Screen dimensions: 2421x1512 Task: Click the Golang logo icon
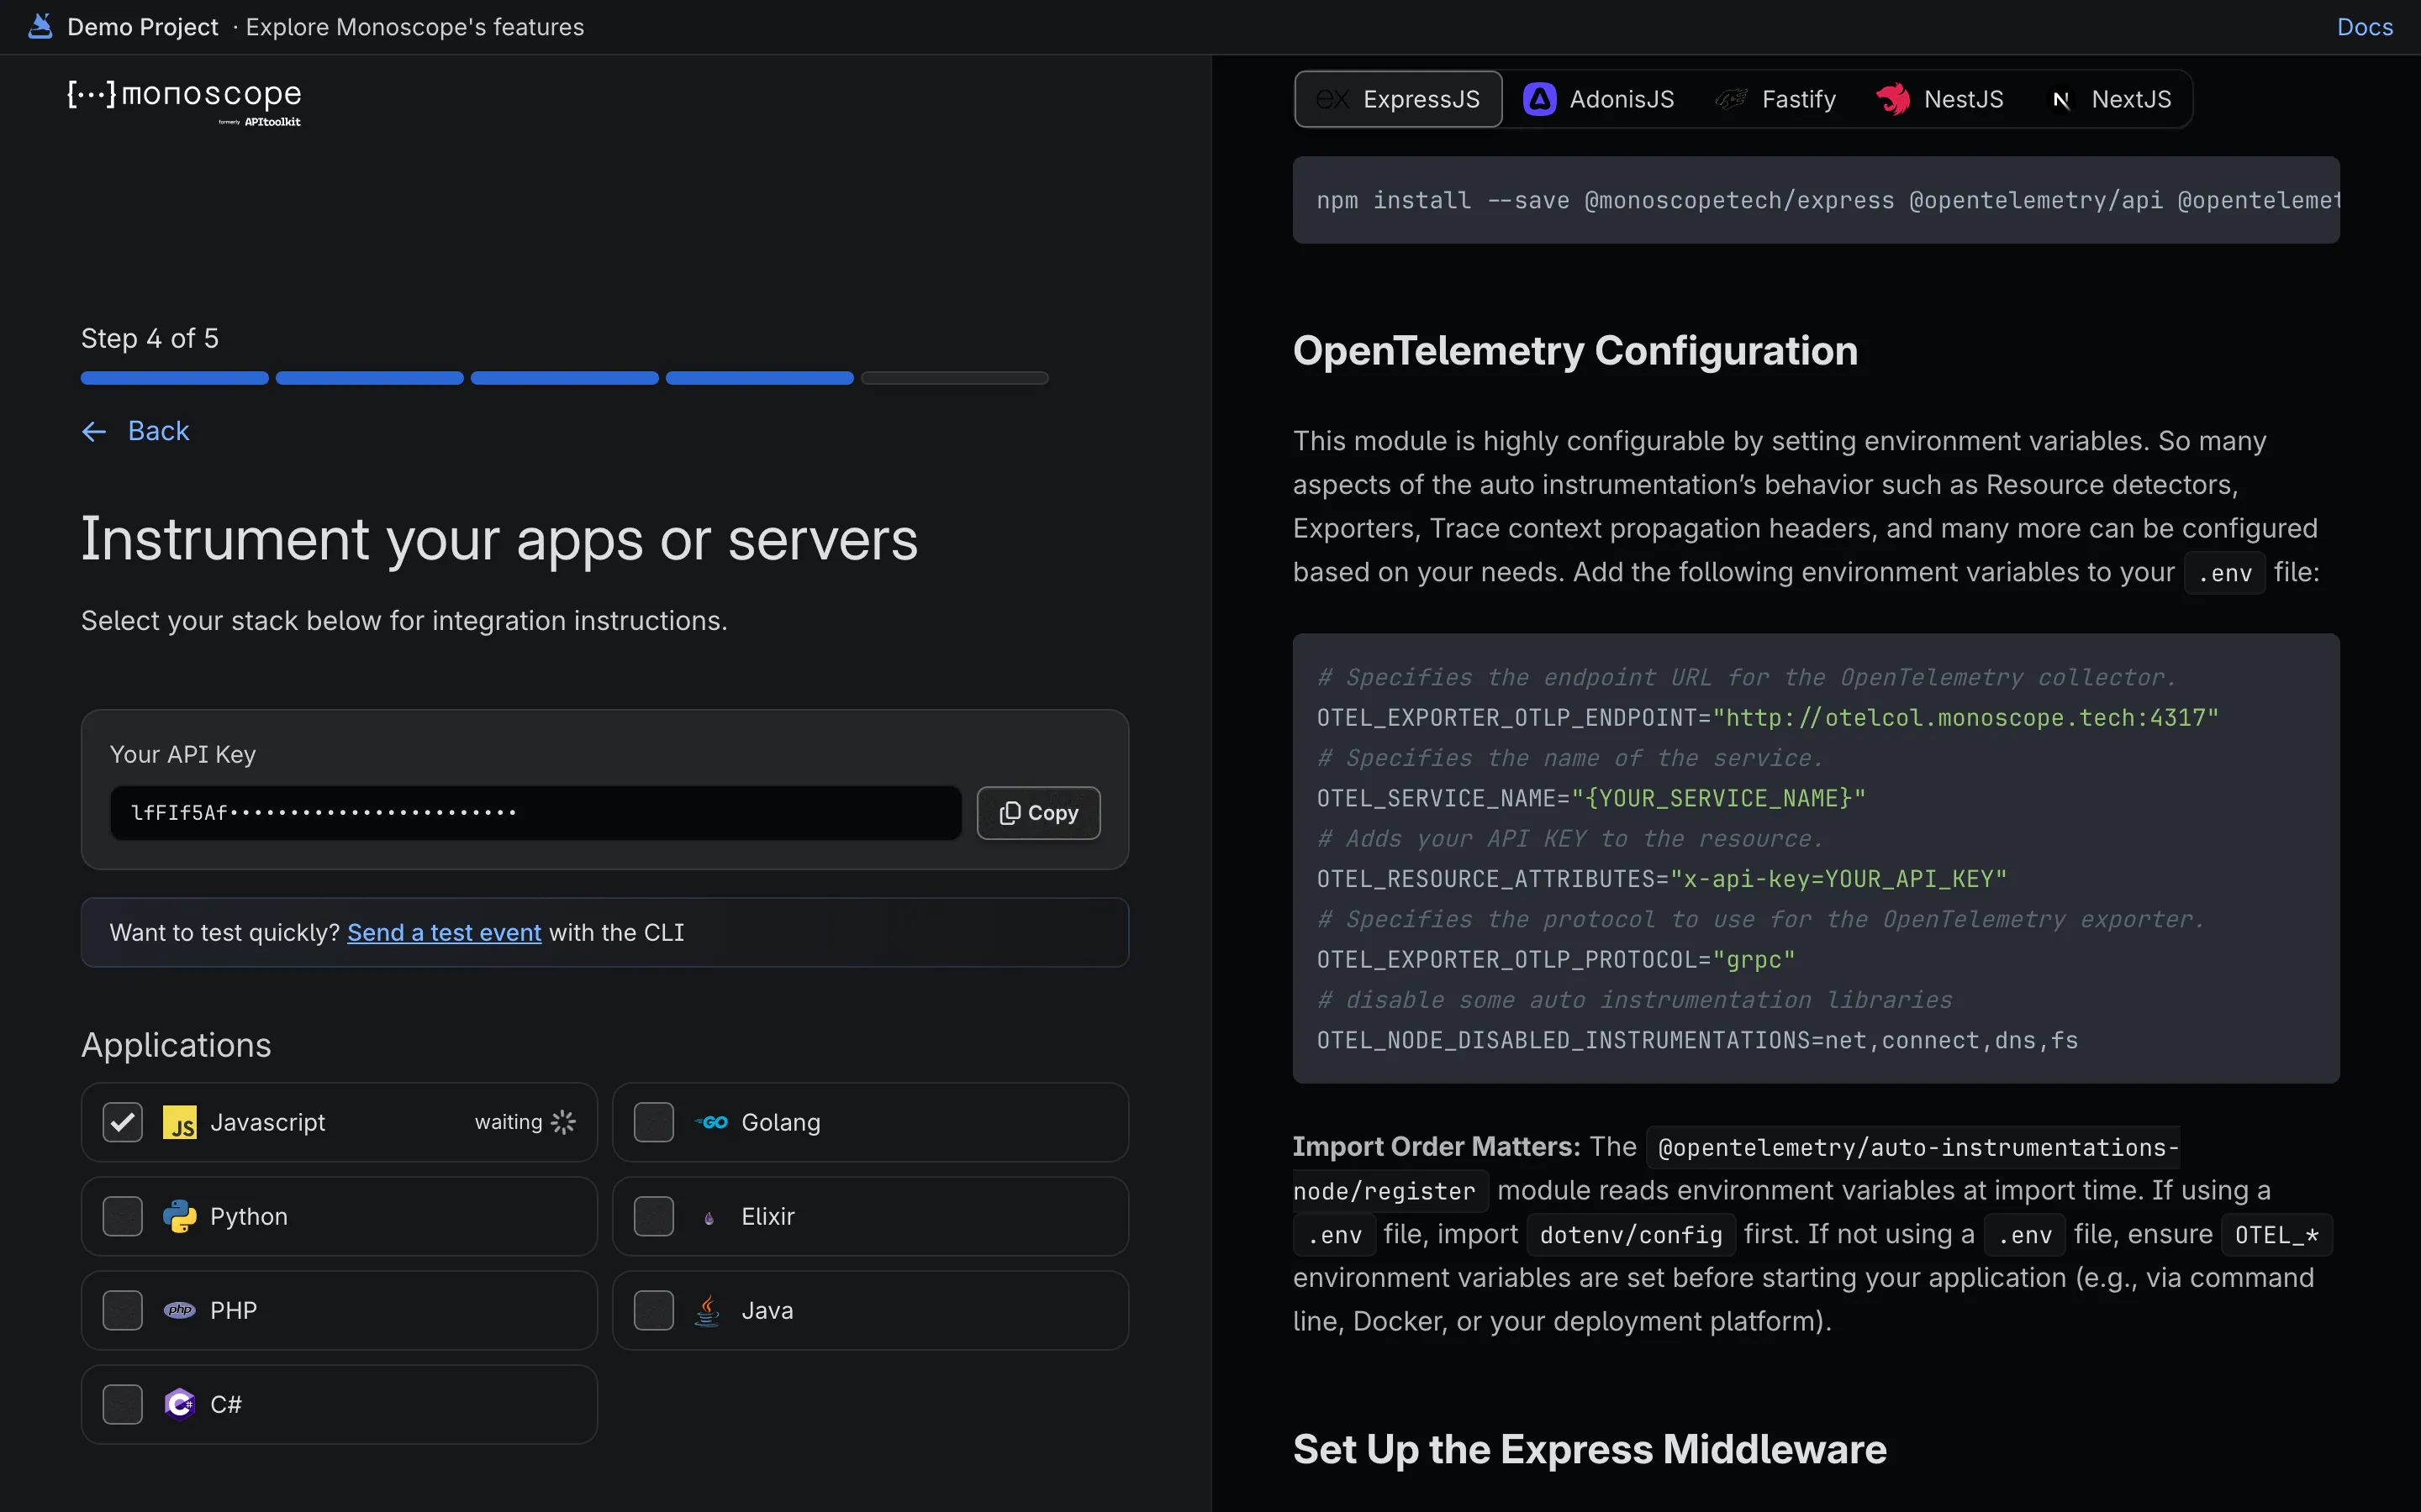(711, 1122)
